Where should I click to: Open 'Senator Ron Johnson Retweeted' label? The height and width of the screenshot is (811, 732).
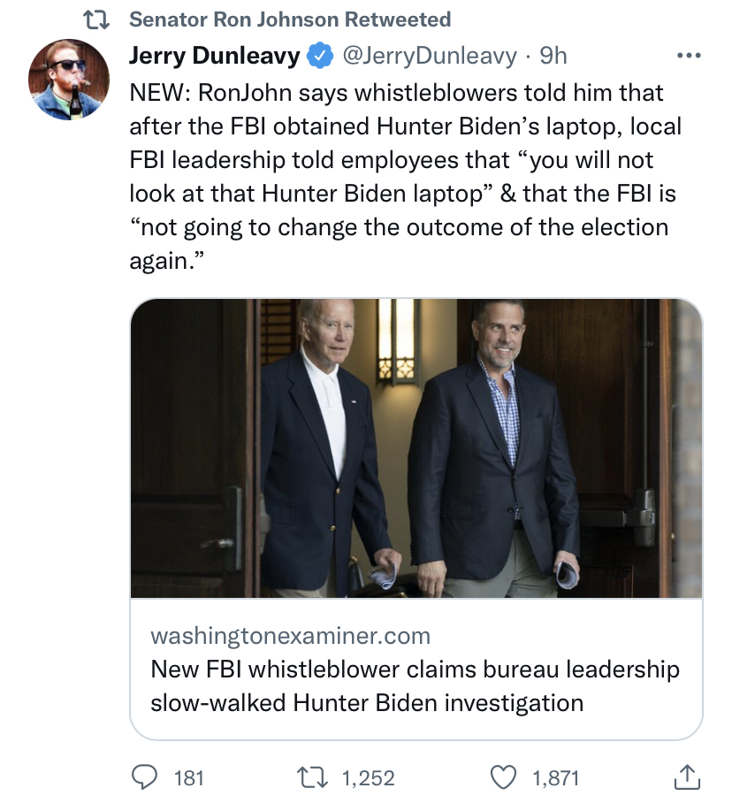click(x=290, y=19)
